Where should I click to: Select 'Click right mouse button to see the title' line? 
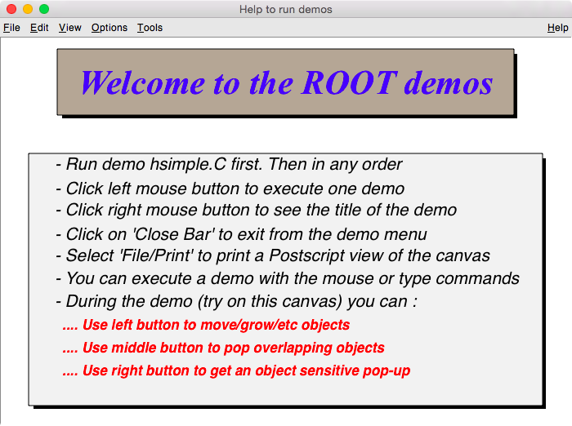tap(256, 210)
